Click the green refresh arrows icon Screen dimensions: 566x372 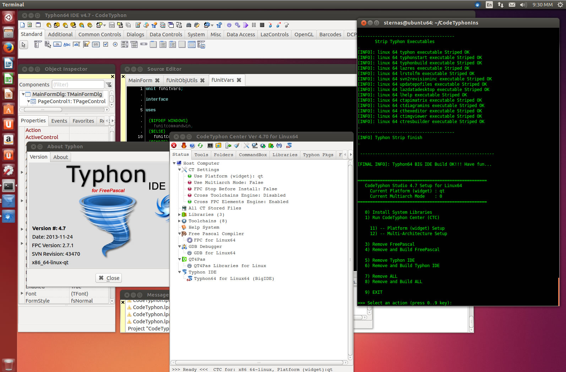[200, 145]
